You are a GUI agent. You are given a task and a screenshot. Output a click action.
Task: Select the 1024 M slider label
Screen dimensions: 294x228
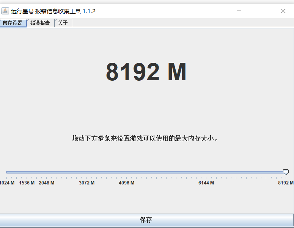pyautogui.click(x=7, y=183)
